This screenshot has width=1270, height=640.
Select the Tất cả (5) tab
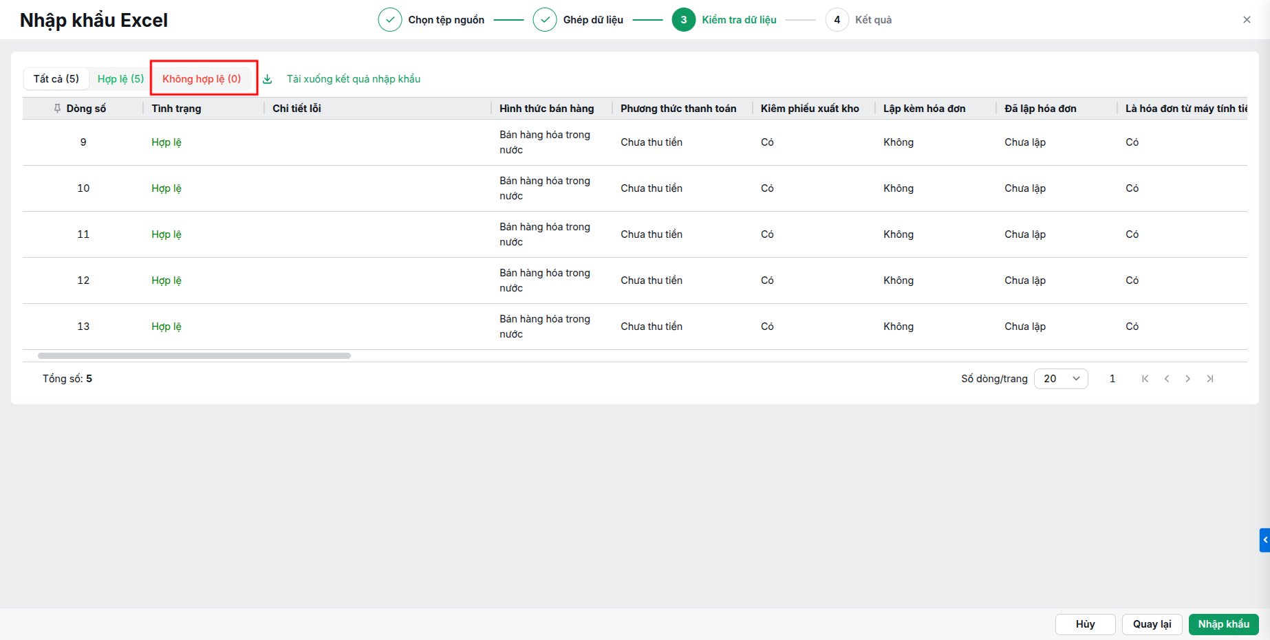coord(56,79)
